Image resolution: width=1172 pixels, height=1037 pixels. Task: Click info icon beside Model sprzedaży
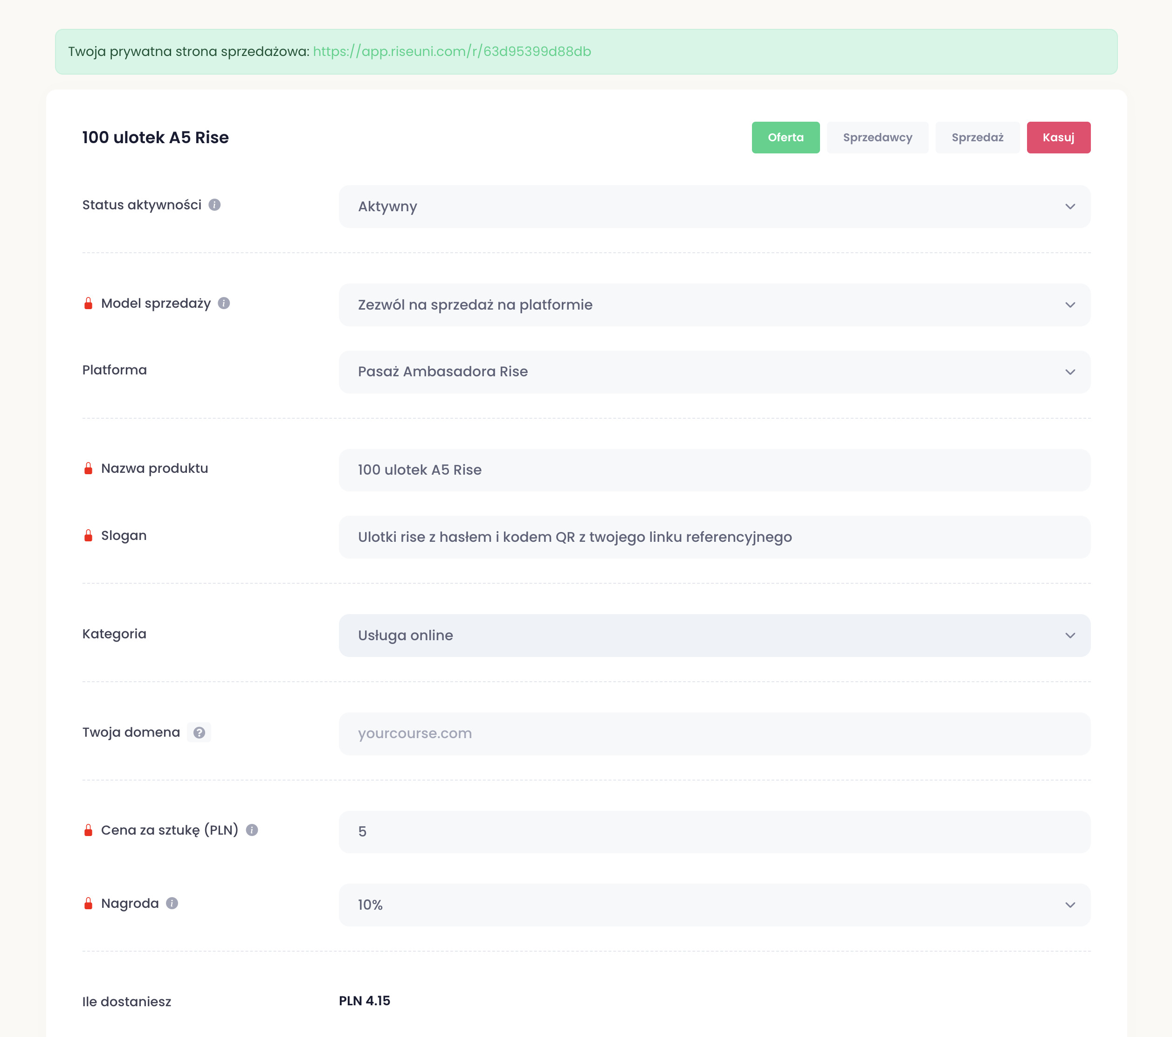(x=224, y=303)
